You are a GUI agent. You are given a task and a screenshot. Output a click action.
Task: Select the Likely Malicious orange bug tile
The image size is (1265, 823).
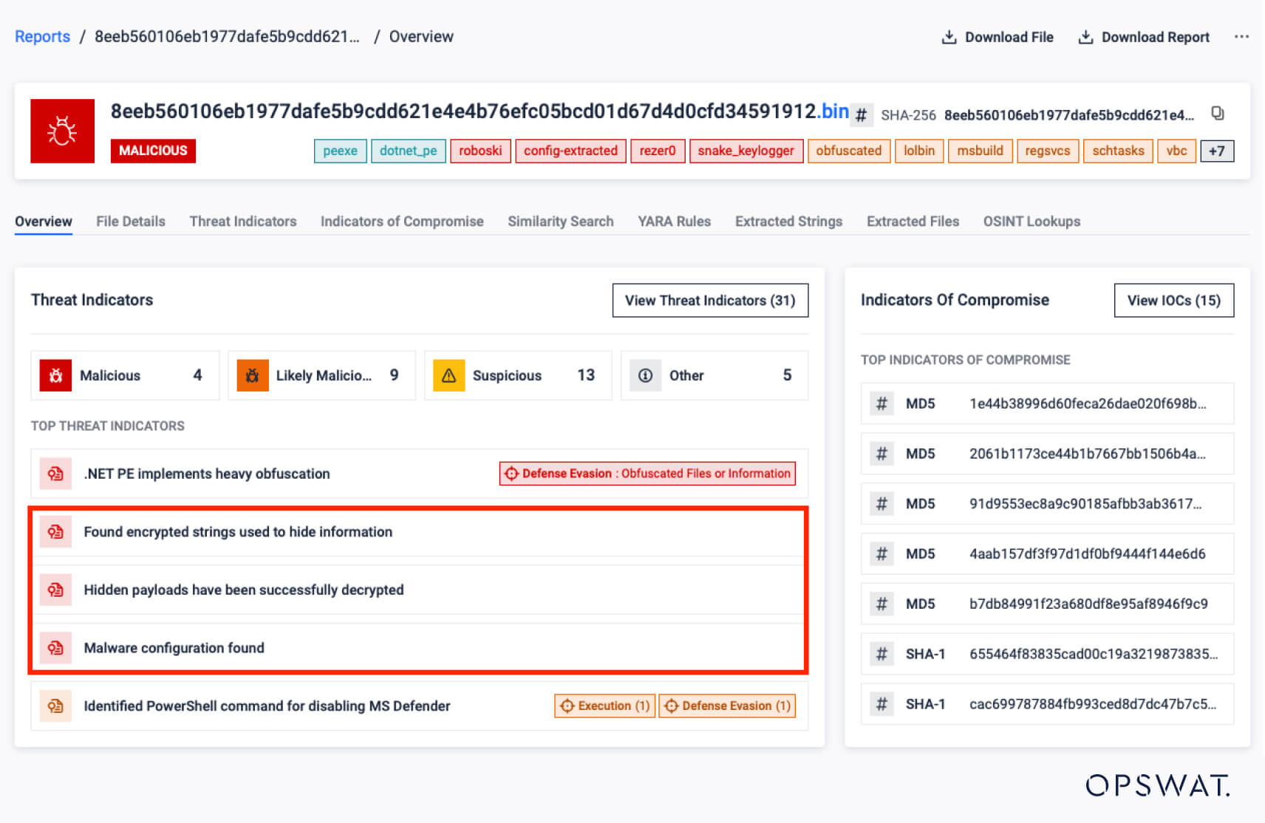321,375
